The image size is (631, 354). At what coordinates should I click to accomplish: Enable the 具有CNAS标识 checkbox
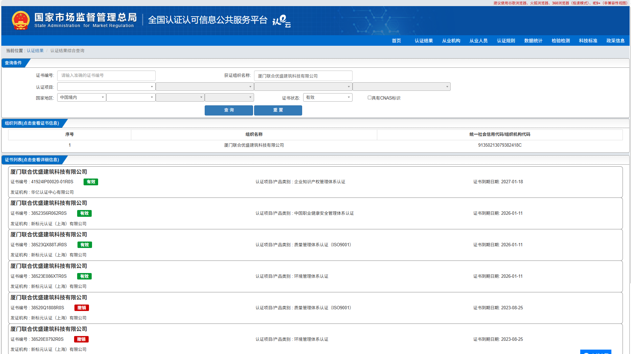click(369, 98)
